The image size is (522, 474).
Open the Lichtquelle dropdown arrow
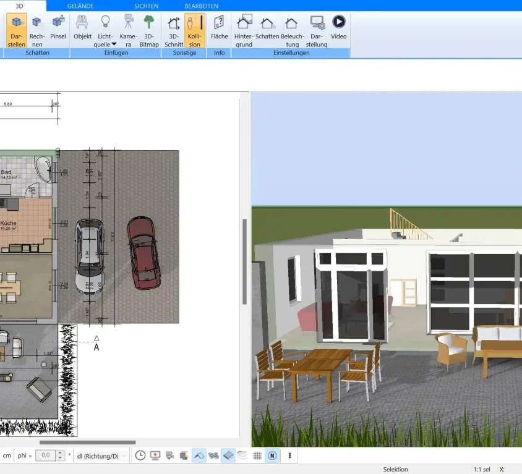coord(114,44)
